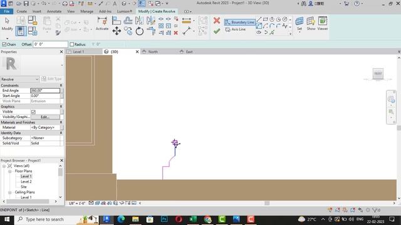Collapse the Constraints section

coord(61,86)
